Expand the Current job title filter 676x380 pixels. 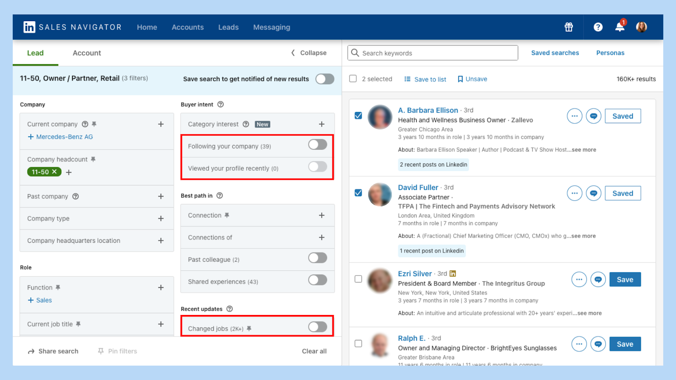tap(161, 324)
